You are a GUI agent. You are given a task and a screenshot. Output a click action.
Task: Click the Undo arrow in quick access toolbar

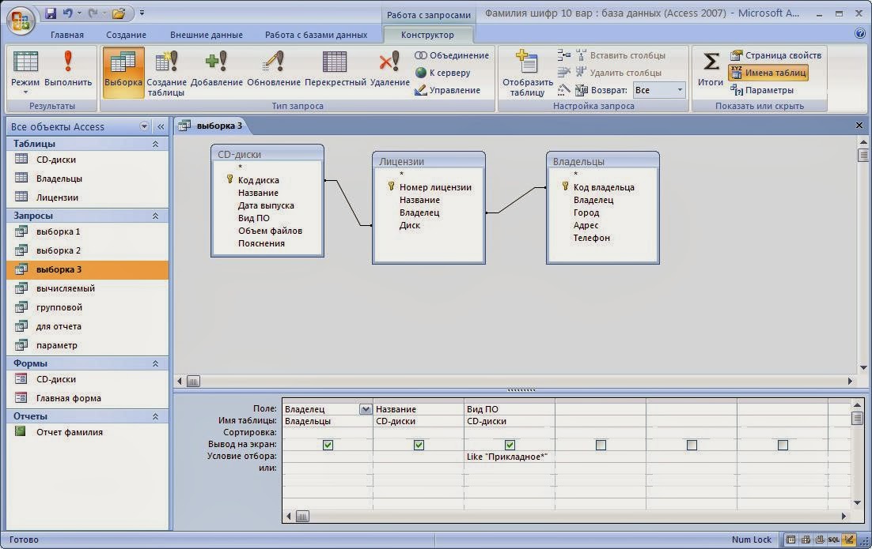coord(68,12)
